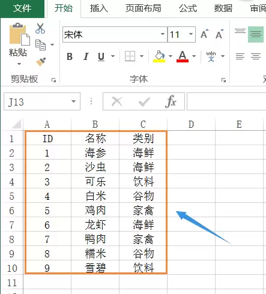Image resolution: width=266 pixels, height=294 pixels.
Task: Click cell containing 鸭肉
Action: tap(95, 239)
